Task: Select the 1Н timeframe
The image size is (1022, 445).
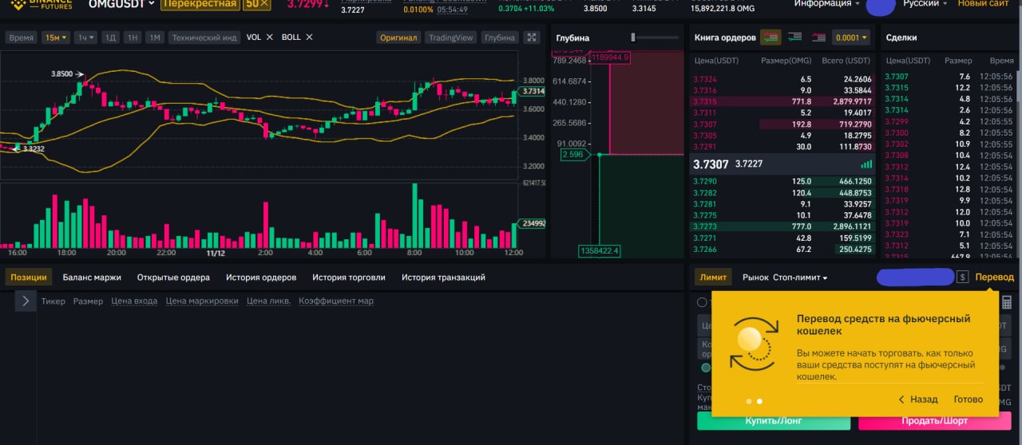Action: (x=133, y=37)
